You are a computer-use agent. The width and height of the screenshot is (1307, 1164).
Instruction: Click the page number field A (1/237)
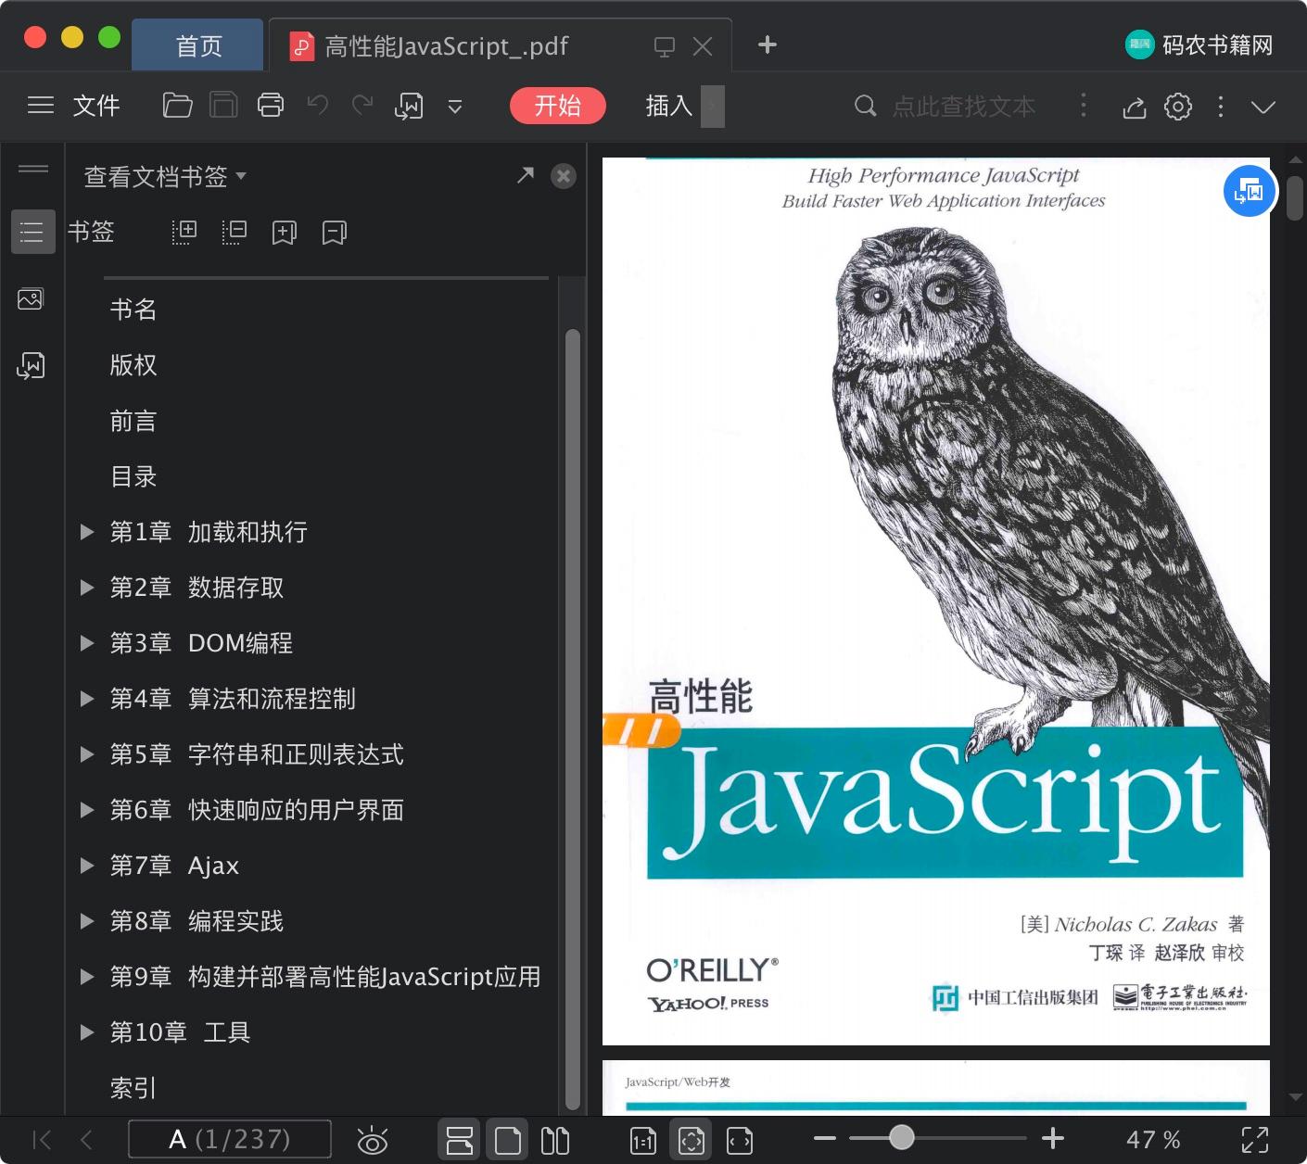click(x=230, y=1139)
